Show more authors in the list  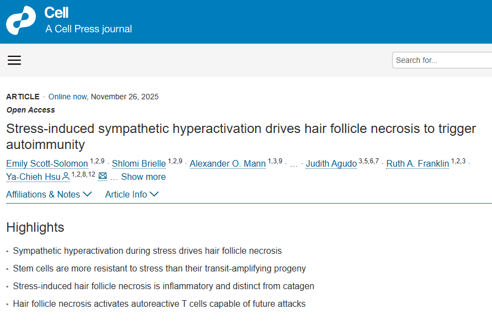[143, 177]
